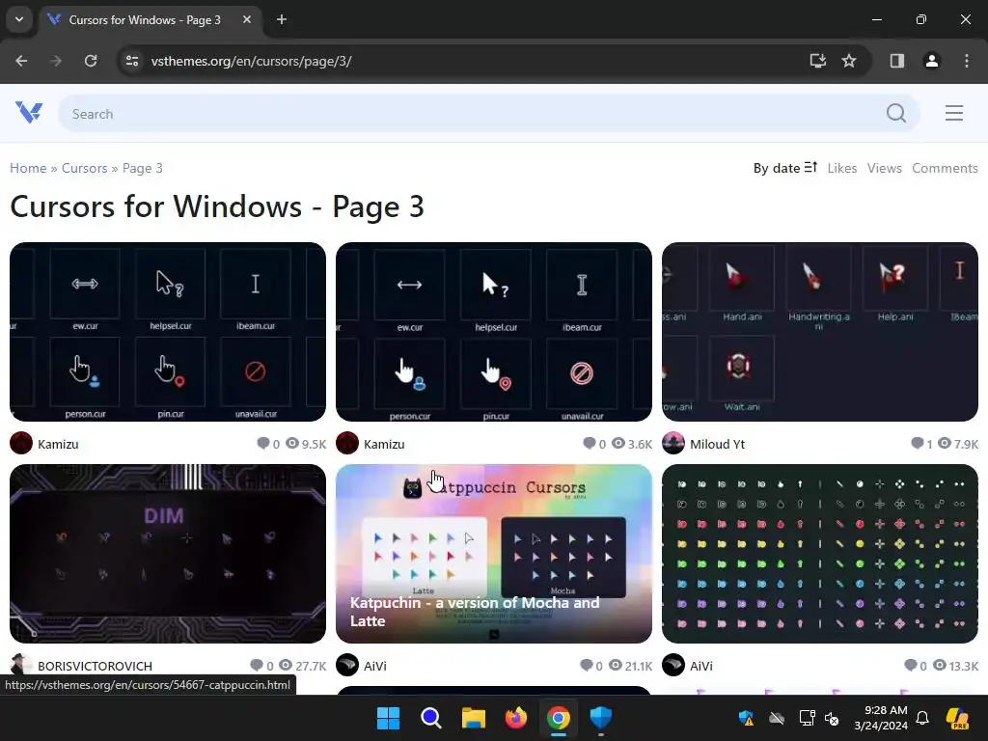Open the Cursors breadcrumb link

coord(85,168)
